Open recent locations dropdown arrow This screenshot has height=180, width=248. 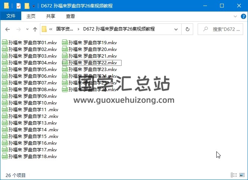click(x=27, y=29)
